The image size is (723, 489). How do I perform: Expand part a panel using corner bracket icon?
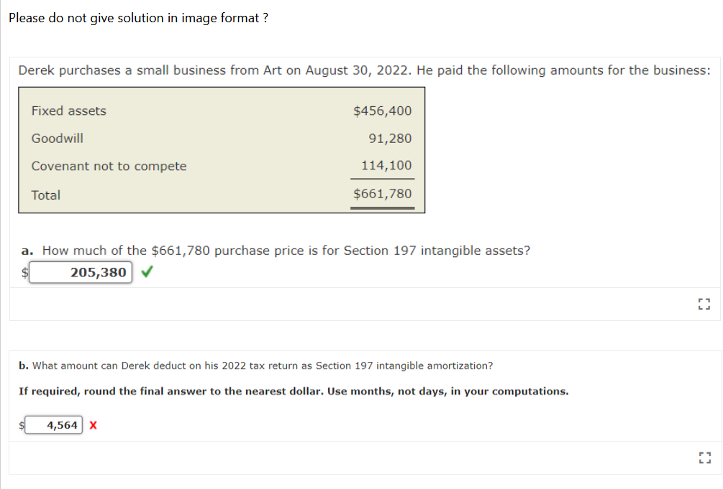(704, 304)
